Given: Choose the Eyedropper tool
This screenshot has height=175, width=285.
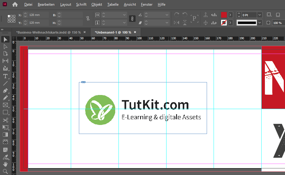Looking at the screenshot, I should click(x=5, y=157).
